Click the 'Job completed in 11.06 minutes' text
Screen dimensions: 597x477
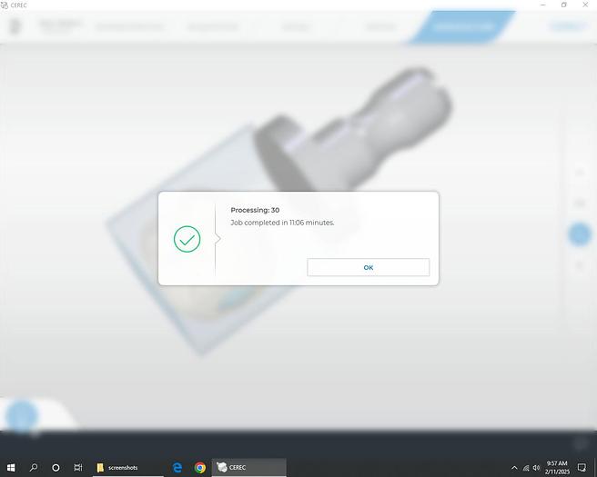tap(282, 223)
